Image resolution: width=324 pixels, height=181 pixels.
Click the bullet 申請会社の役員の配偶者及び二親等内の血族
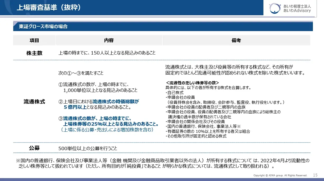(x=206, y=107)
